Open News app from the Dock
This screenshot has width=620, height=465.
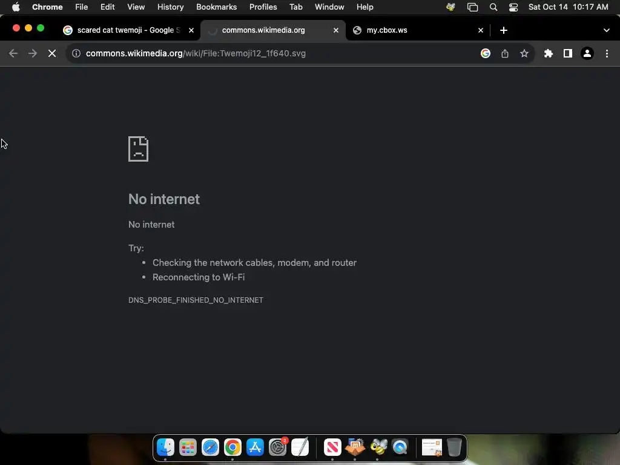pyautogui.click(x=332, y=447)
